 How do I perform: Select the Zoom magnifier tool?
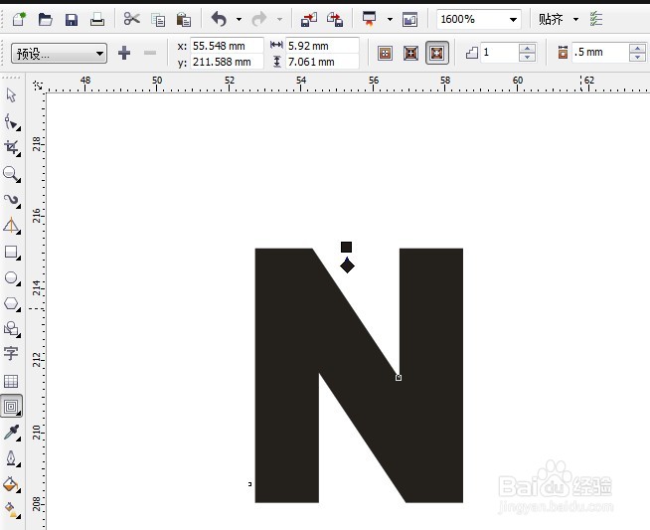(x=12, y=175)
